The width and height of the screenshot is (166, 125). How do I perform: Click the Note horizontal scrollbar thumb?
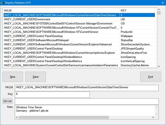64,117
